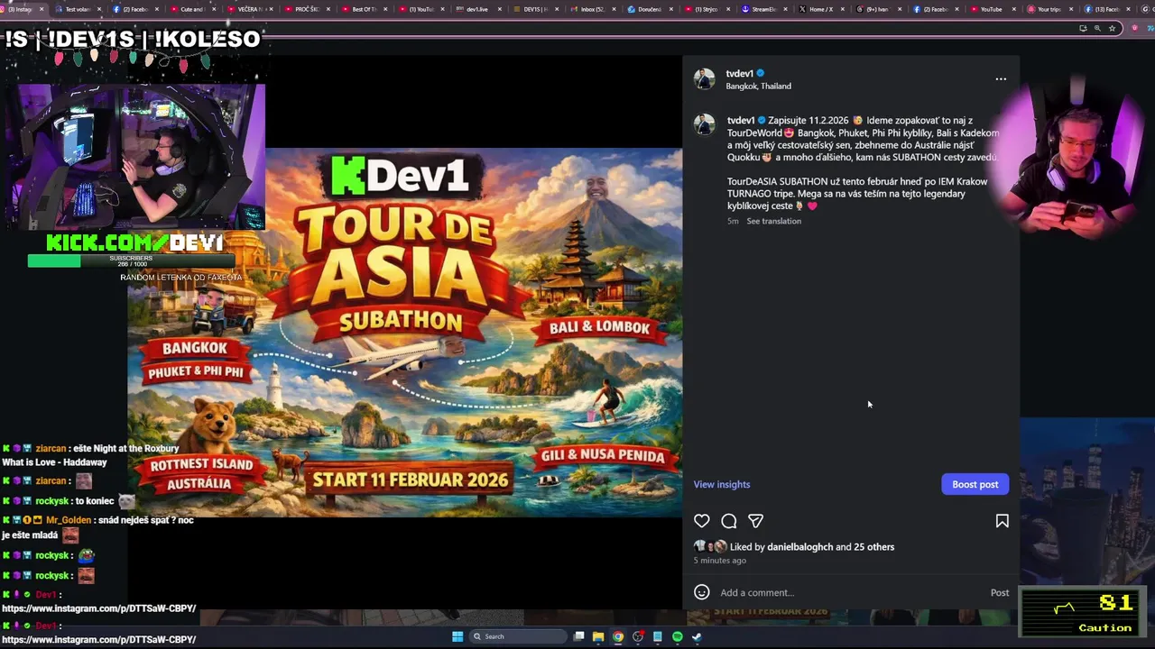Close the Instagram browser tab
1155x649 pixels.
click(41, 9)
